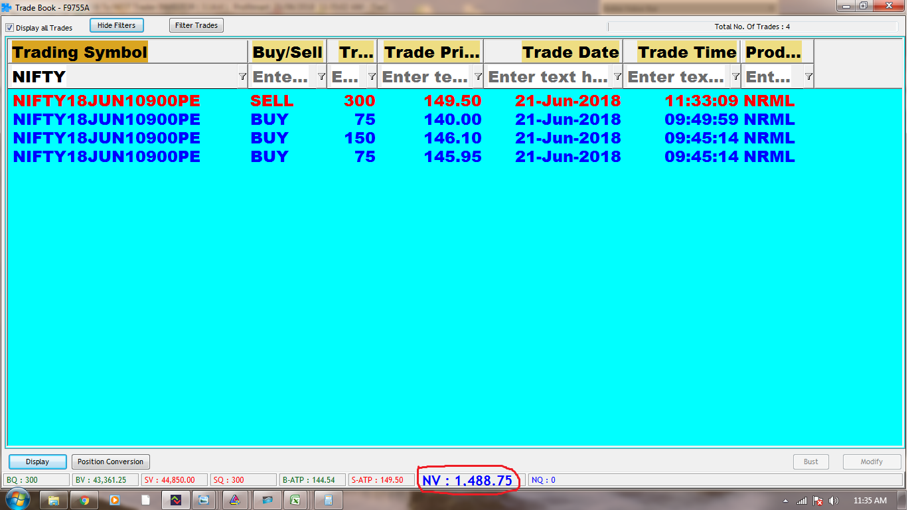Open Windows Explorer folder icon in taskbar
Image resolution: width=916 pixels, height=510 pixels.
pos(54,500)
